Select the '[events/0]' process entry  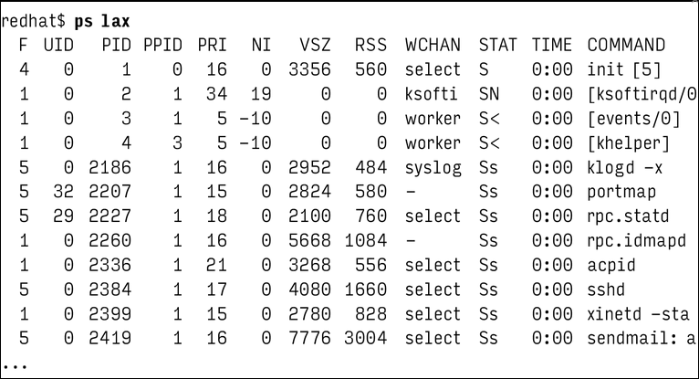point(633,119)
